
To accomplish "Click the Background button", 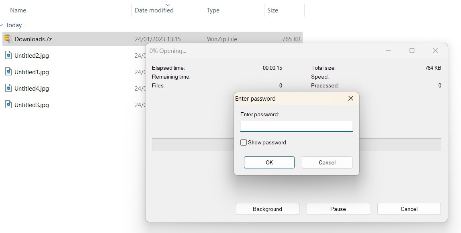I will (x=267, y=209).
